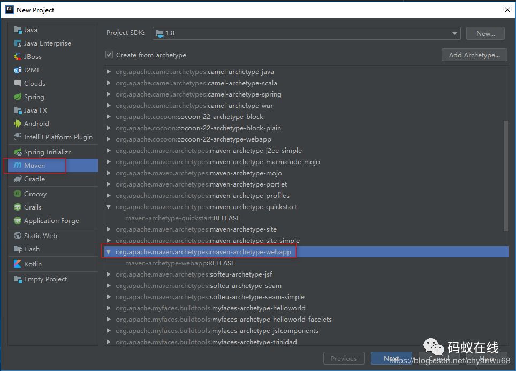Image resolution: width=516 pixels, height=371 pixels.
Task: Click the Spring leaf icon
Action: (x=18, y=97)
